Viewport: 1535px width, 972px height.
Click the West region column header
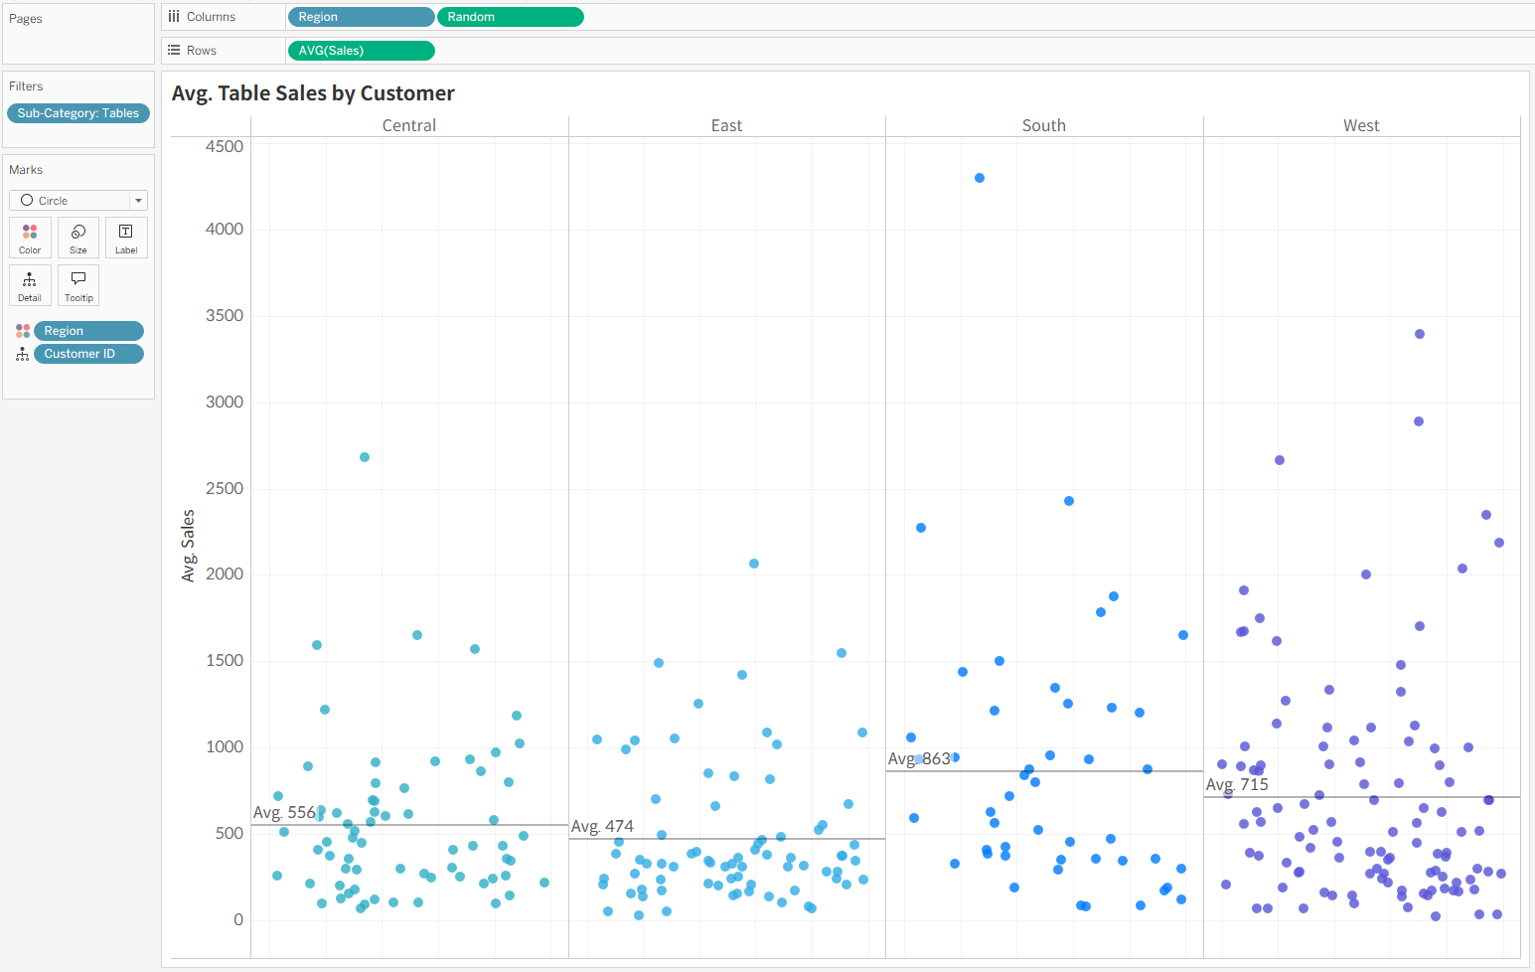[1361, 126]
